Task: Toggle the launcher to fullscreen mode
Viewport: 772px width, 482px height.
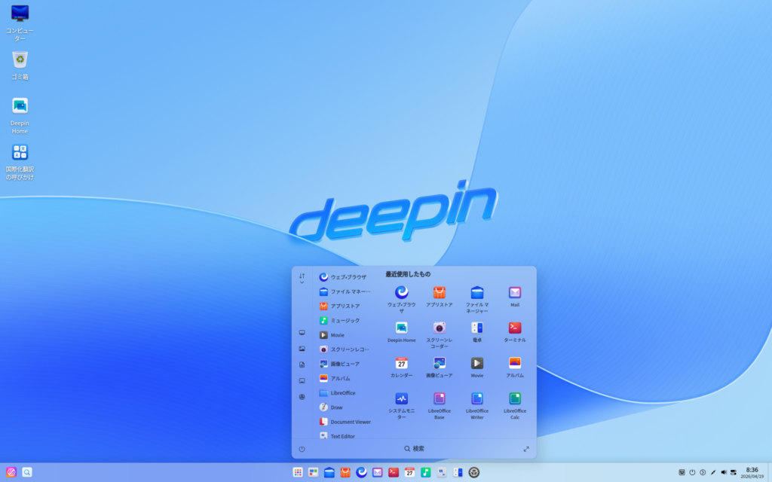Action: (526, 449)
